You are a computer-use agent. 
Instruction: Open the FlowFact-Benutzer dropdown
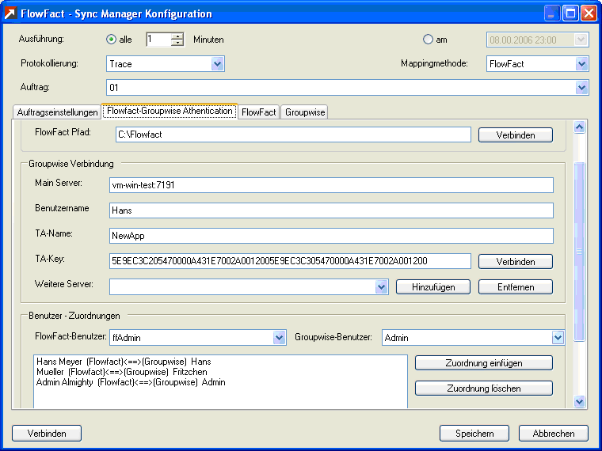click(x=279, y=338)
